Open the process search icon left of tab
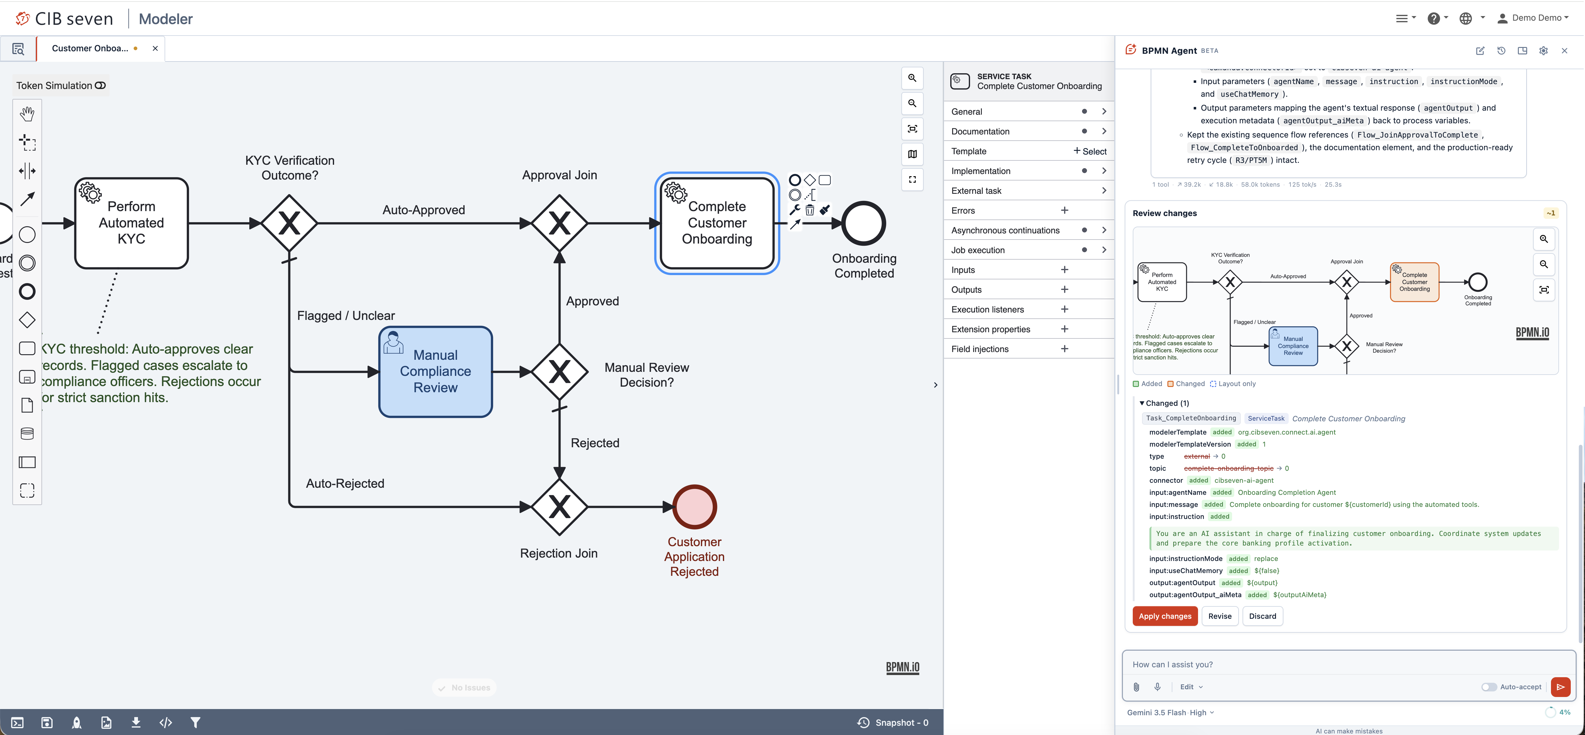Screen dimensions: 1585x735 point(19,49)
